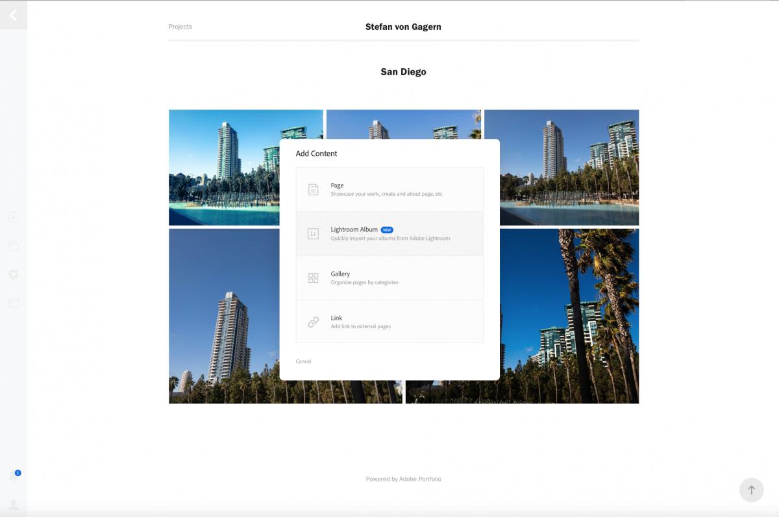Click the 'Add Content' dialog heading
The image size is (779, 517).
coord(316,154)
